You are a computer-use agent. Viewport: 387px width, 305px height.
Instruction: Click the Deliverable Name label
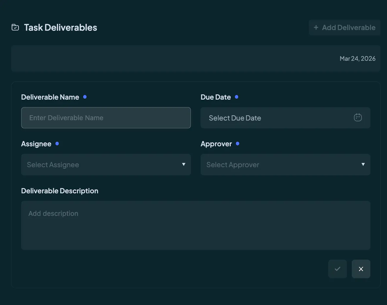click(50, 97)
